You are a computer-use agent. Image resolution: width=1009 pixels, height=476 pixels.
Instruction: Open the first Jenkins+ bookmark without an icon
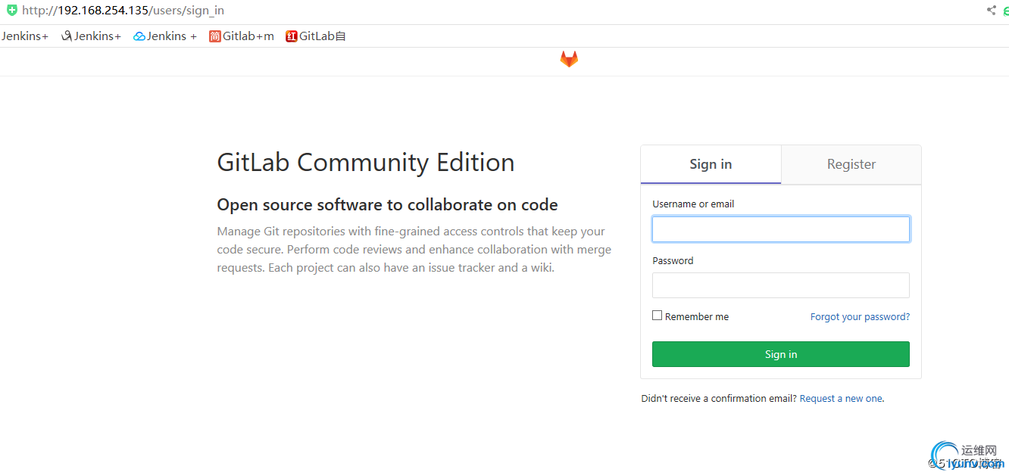coord(24,36)
